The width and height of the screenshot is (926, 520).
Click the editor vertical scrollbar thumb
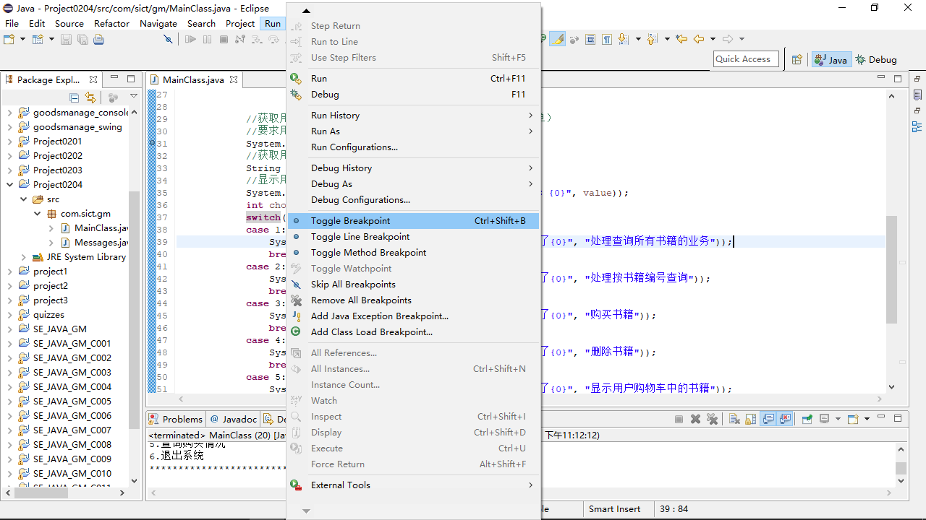891,269
